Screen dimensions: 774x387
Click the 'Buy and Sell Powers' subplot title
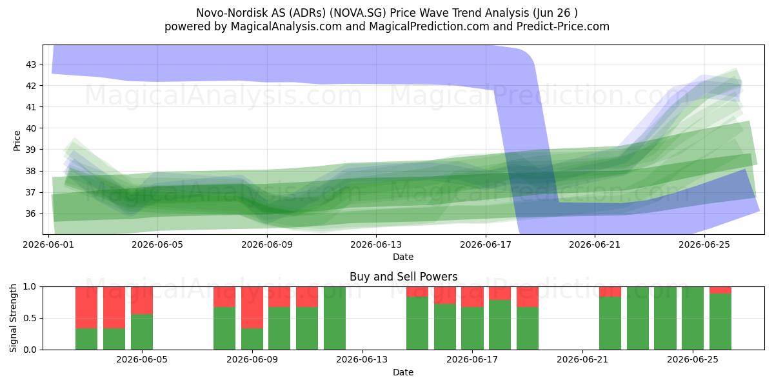pos(404,277)
